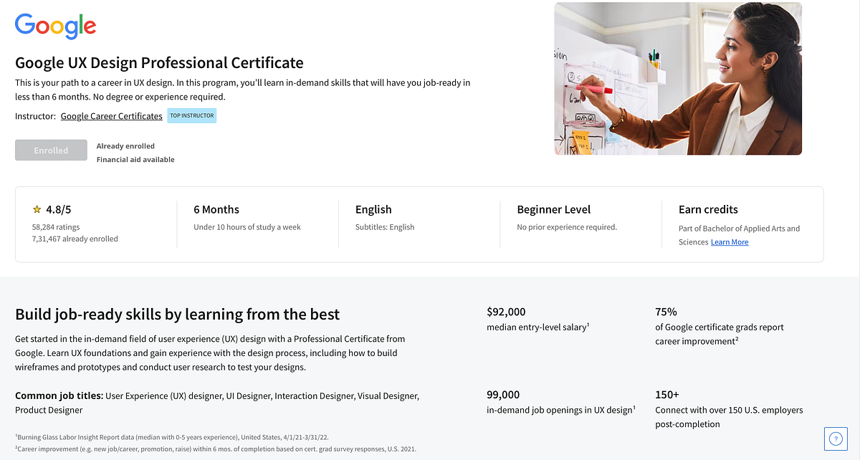Click the Enrolled button
860x460 pixels.
pyautogui.click(x=51, y=150)
